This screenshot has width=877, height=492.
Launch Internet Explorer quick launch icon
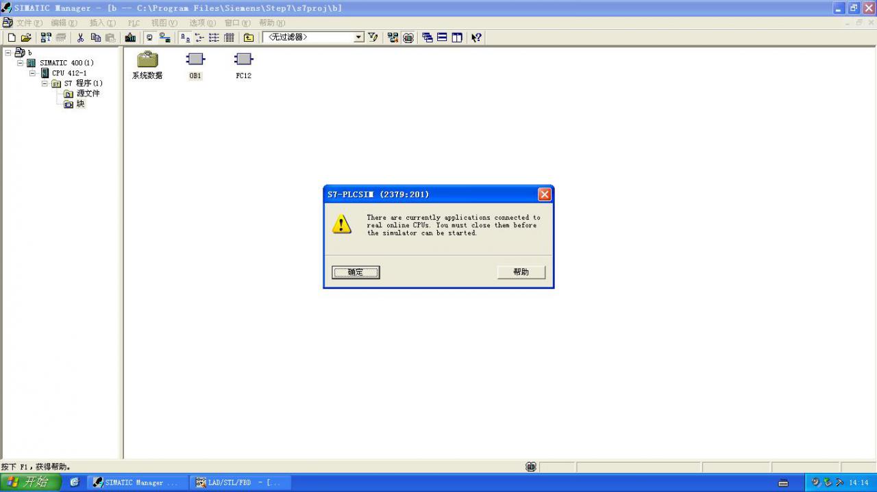click(75, 482)
